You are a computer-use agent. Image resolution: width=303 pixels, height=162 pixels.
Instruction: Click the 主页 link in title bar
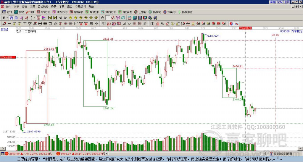[287, 2]
